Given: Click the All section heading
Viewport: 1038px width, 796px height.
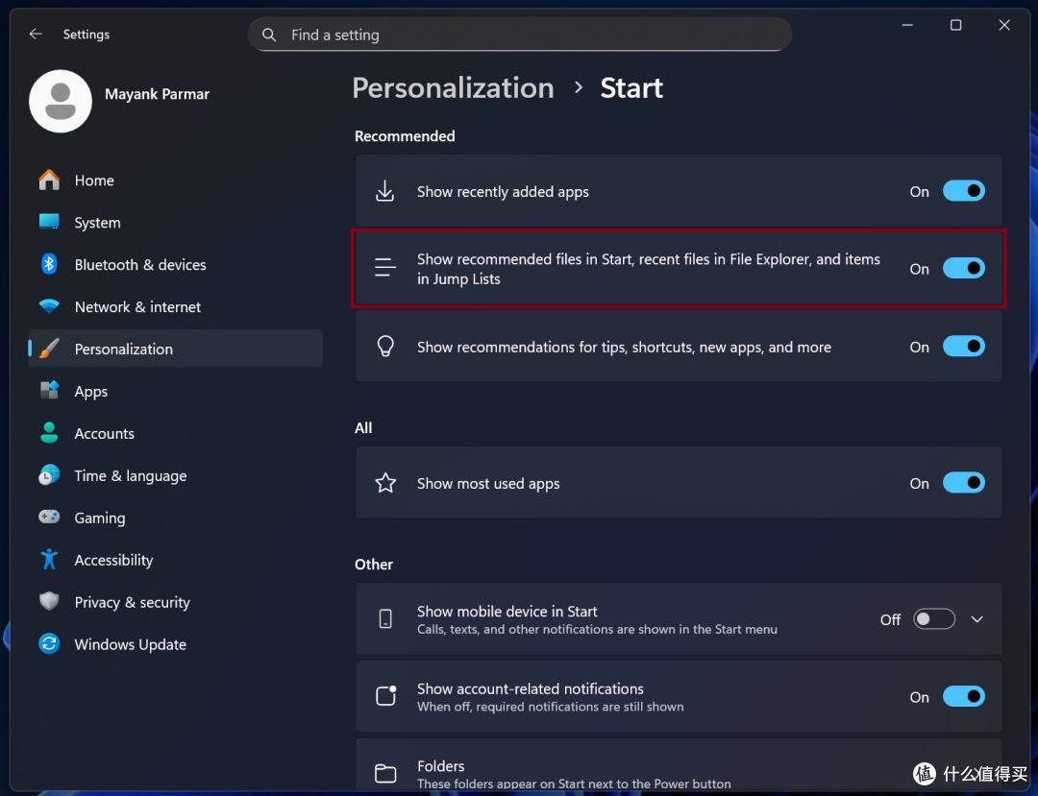Looking at the screenshot, I should pyautogui.click(x=363, y=427).
